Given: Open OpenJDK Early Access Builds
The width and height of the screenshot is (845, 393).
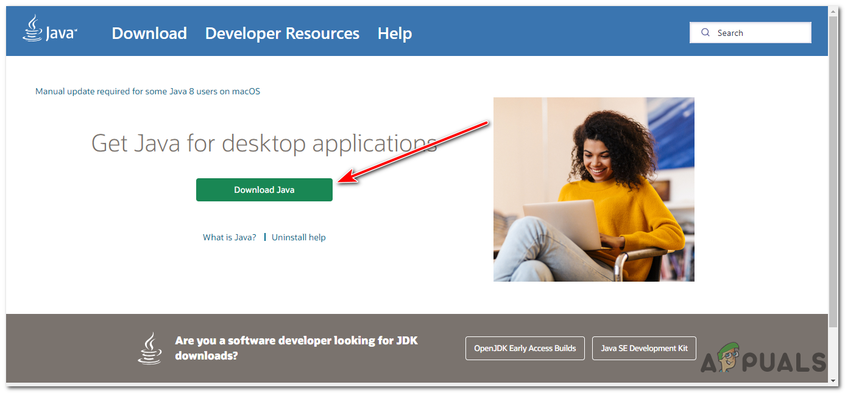Looking at the screenshot, I should 525,348.
